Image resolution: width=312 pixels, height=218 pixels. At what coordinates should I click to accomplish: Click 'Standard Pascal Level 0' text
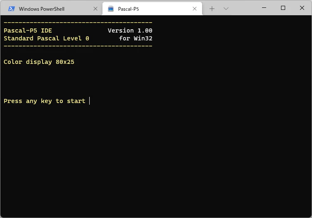pos(46,38)
